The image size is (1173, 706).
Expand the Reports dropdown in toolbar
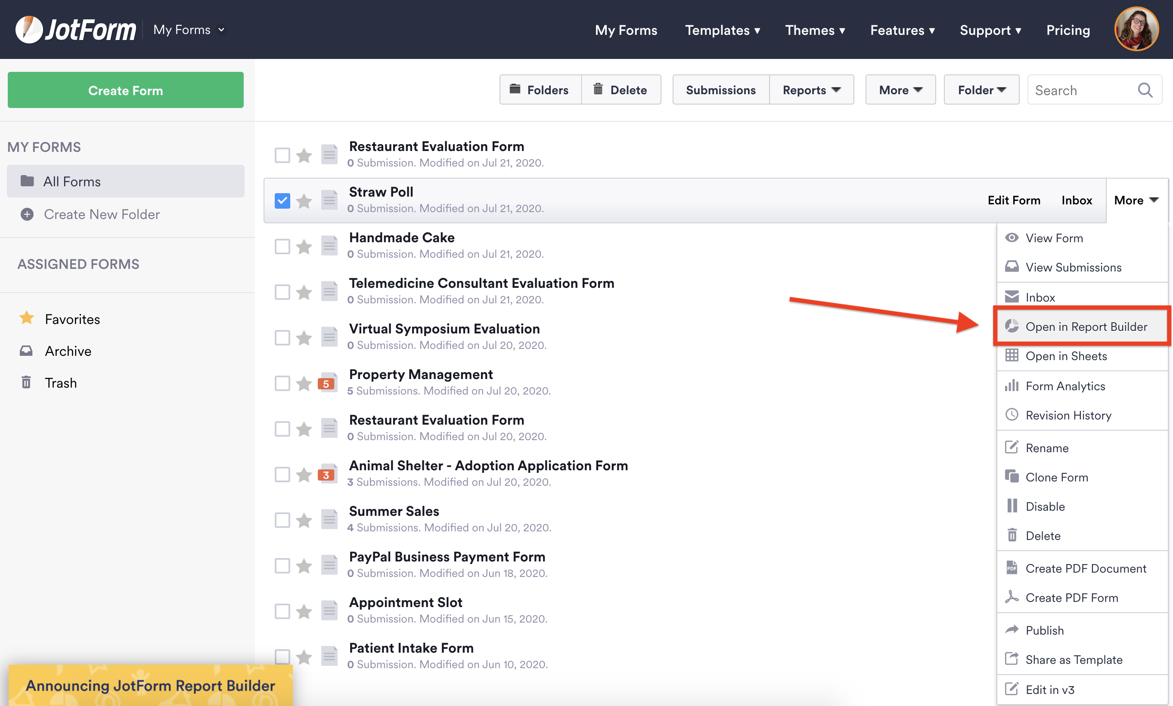811,90
